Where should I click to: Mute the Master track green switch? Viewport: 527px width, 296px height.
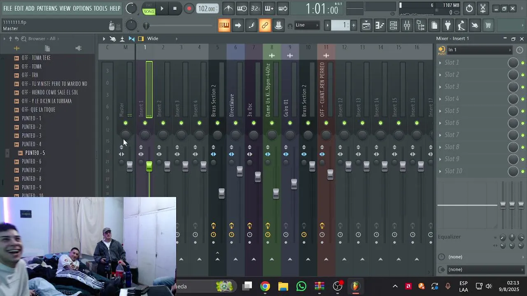click(126, 123)
